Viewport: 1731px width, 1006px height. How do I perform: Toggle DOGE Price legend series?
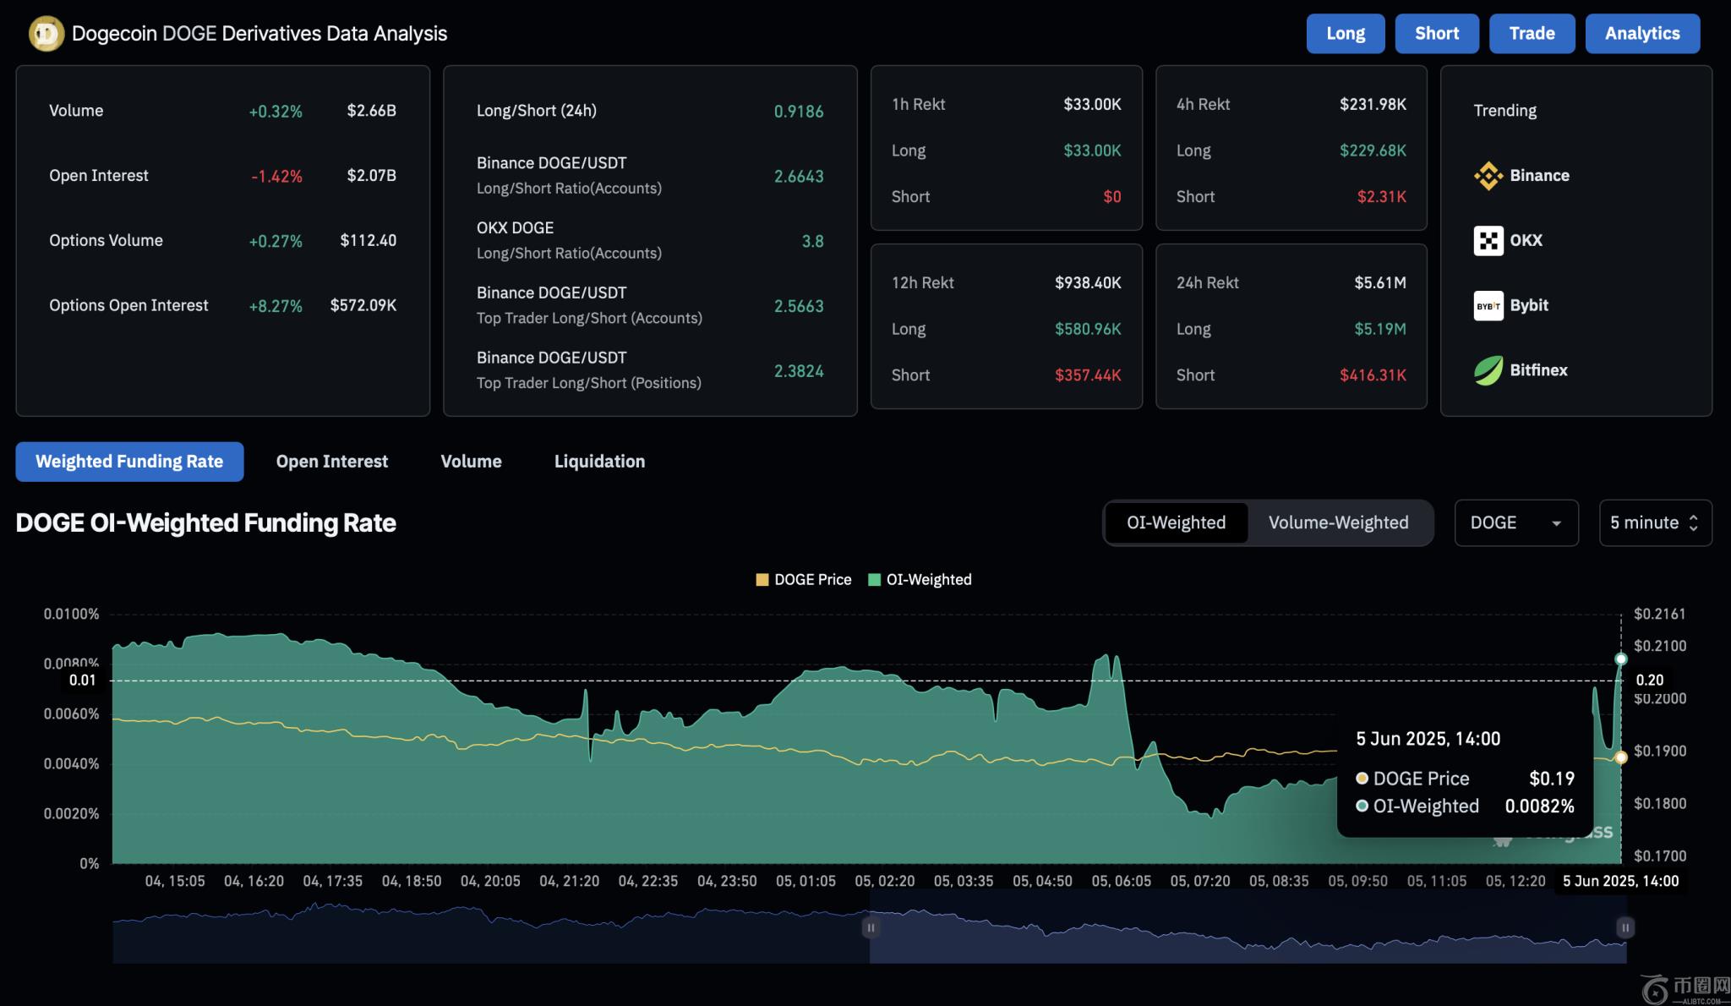click(x=803, y=580)
